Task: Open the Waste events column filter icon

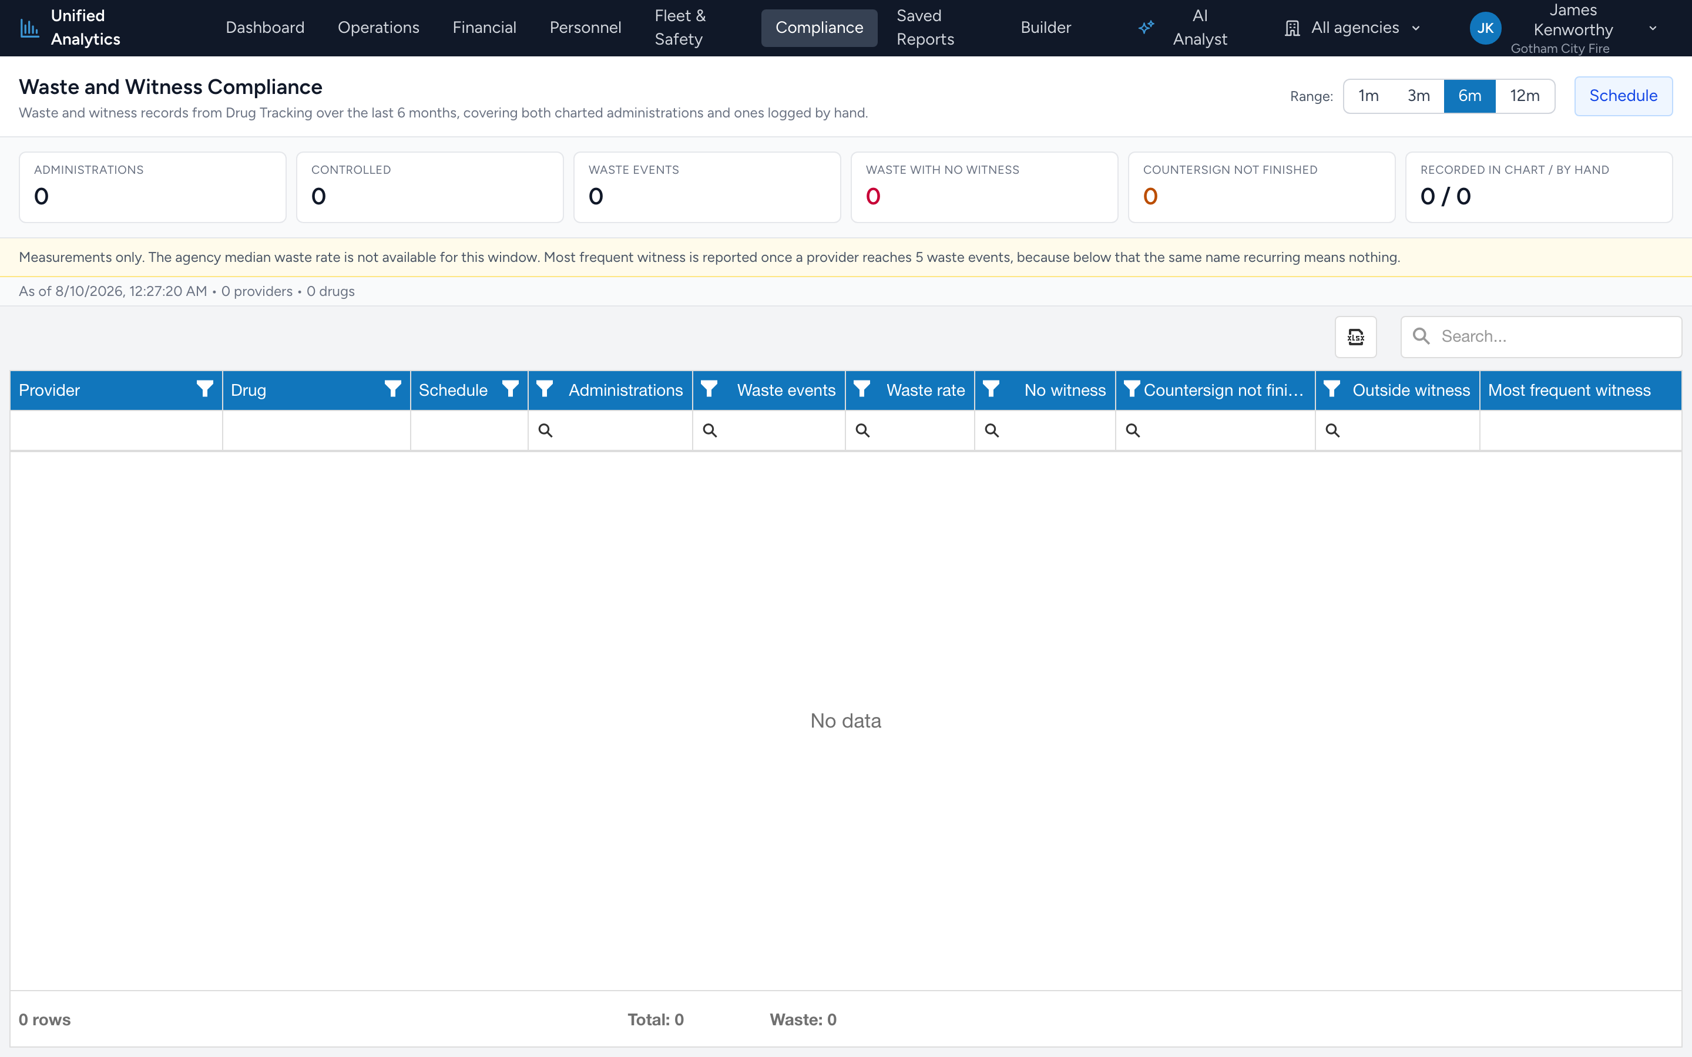Action: pyautogui.click(x=709, y=389)
